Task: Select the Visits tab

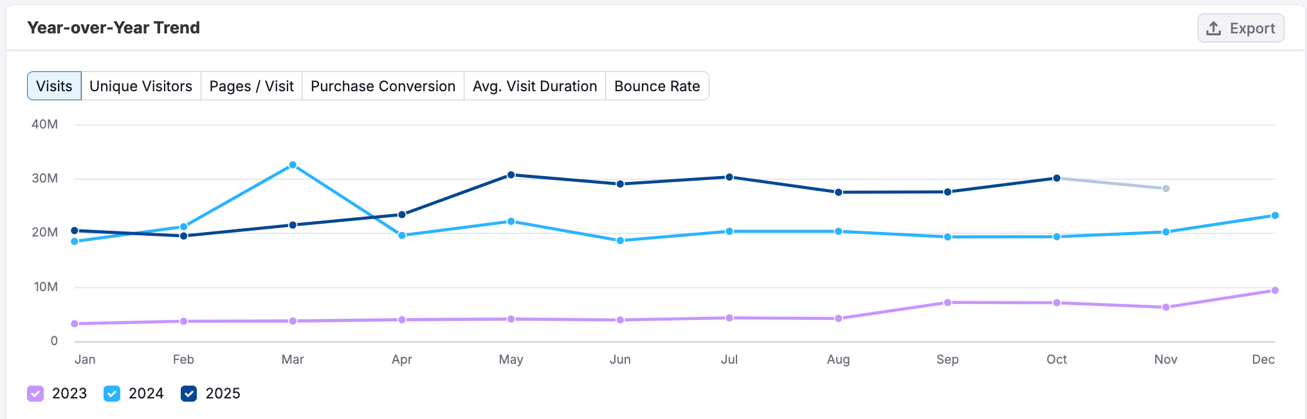Action: tap(54, 86)
